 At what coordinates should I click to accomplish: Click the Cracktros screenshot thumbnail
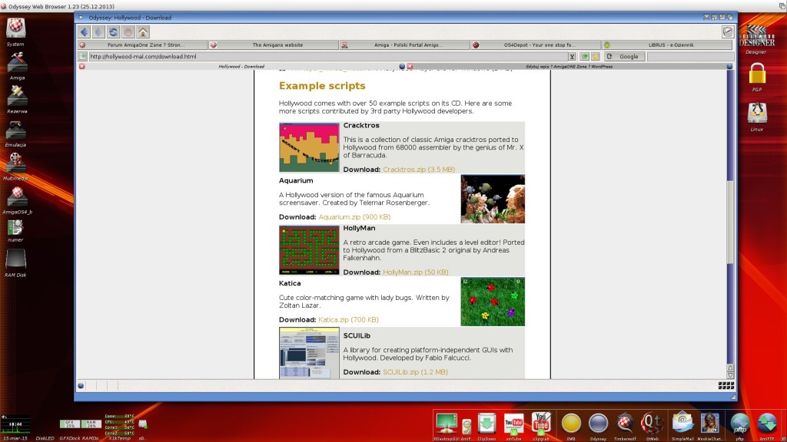point(309,147)
